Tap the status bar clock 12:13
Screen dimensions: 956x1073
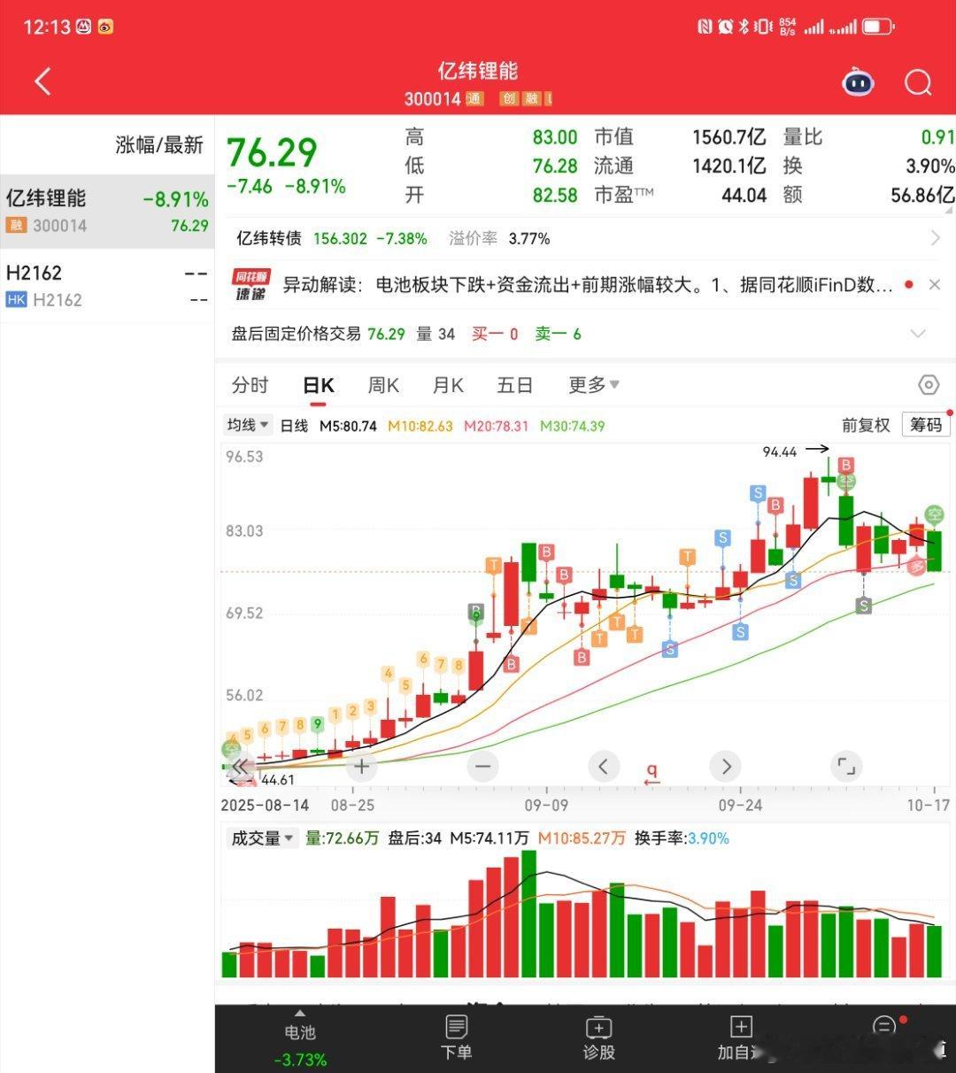(46, 27)
